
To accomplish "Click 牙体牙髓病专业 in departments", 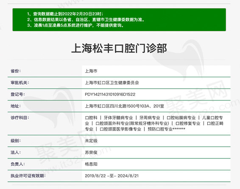I will click(118, 117).
